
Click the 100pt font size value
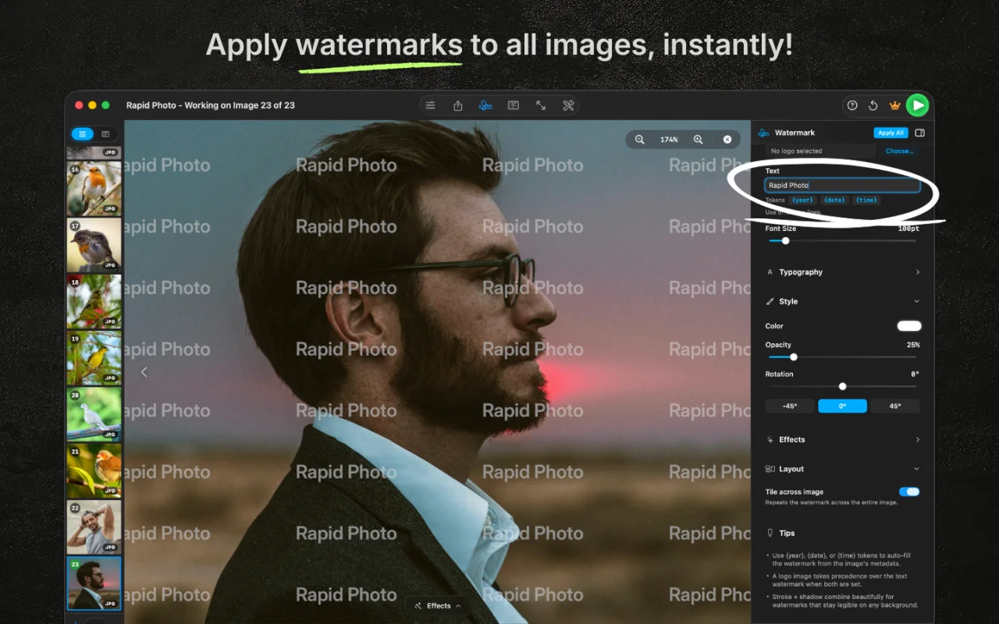click(908, 229)
